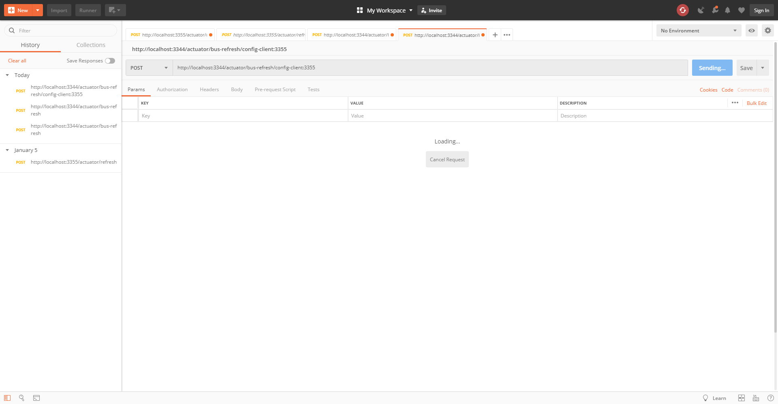
Task: Toggle the sidebar icon in the status bar
Action: pos(7,398)
